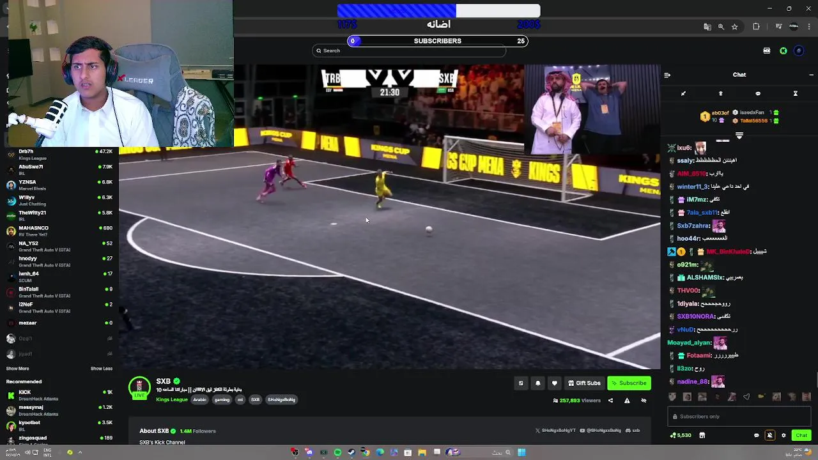Open browser extensions puzzle icon

(756, 27)
